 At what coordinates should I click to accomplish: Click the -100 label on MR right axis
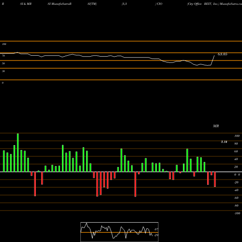[237, 213]
